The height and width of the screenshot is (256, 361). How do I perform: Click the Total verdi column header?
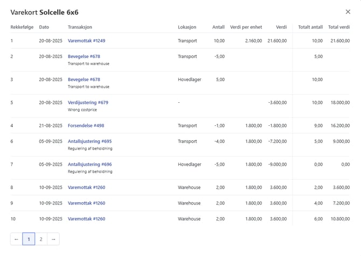coord(338,26)
